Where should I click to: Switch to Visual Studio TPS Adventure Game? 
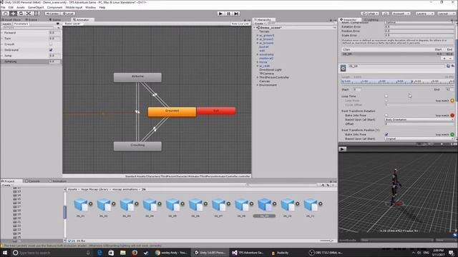248,253
